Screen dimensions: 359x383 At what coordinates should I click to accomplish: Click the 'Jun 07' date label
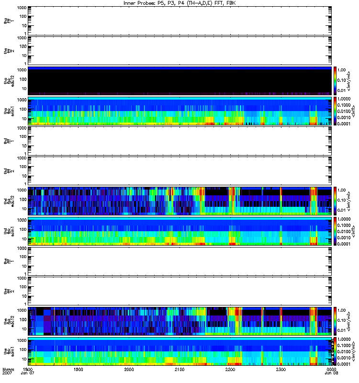27,373
